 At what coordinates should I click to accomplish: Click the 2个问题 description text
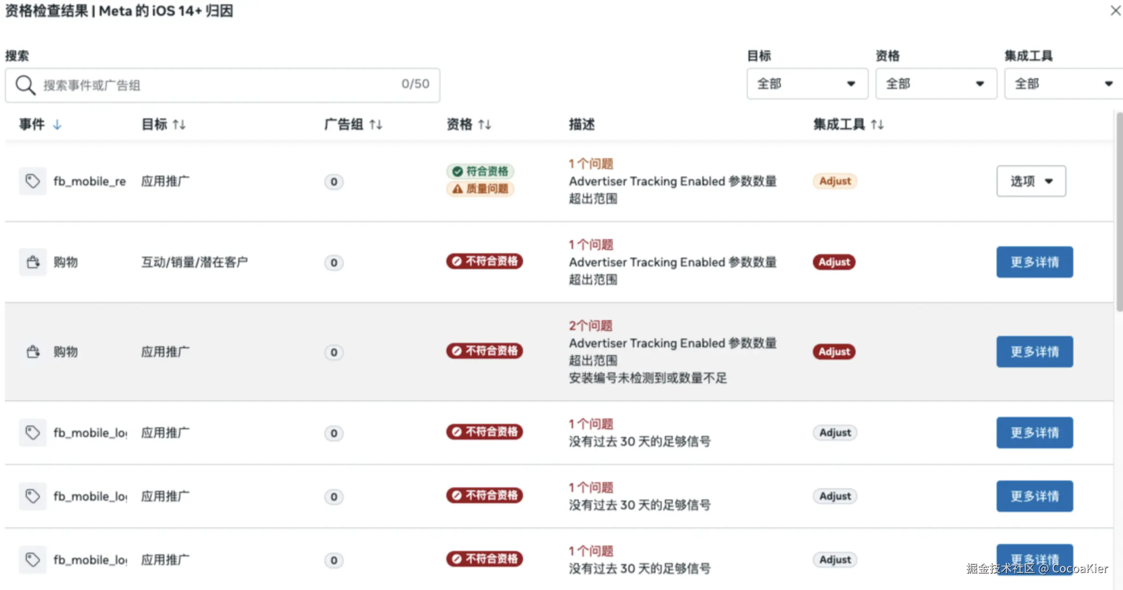coord(591,325)
